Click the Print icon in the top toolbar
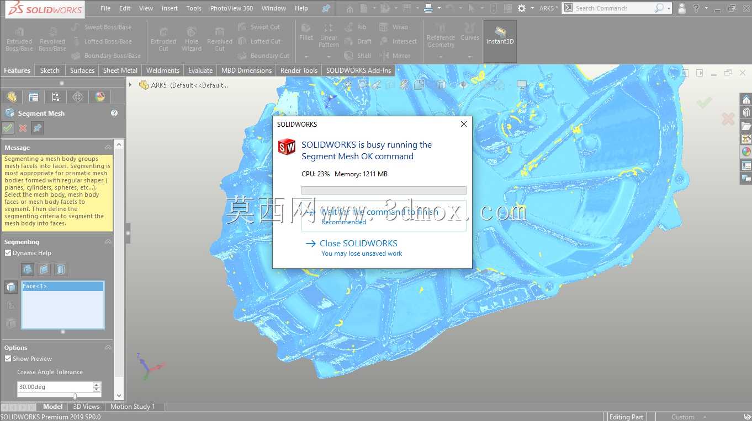 [428, 8]
